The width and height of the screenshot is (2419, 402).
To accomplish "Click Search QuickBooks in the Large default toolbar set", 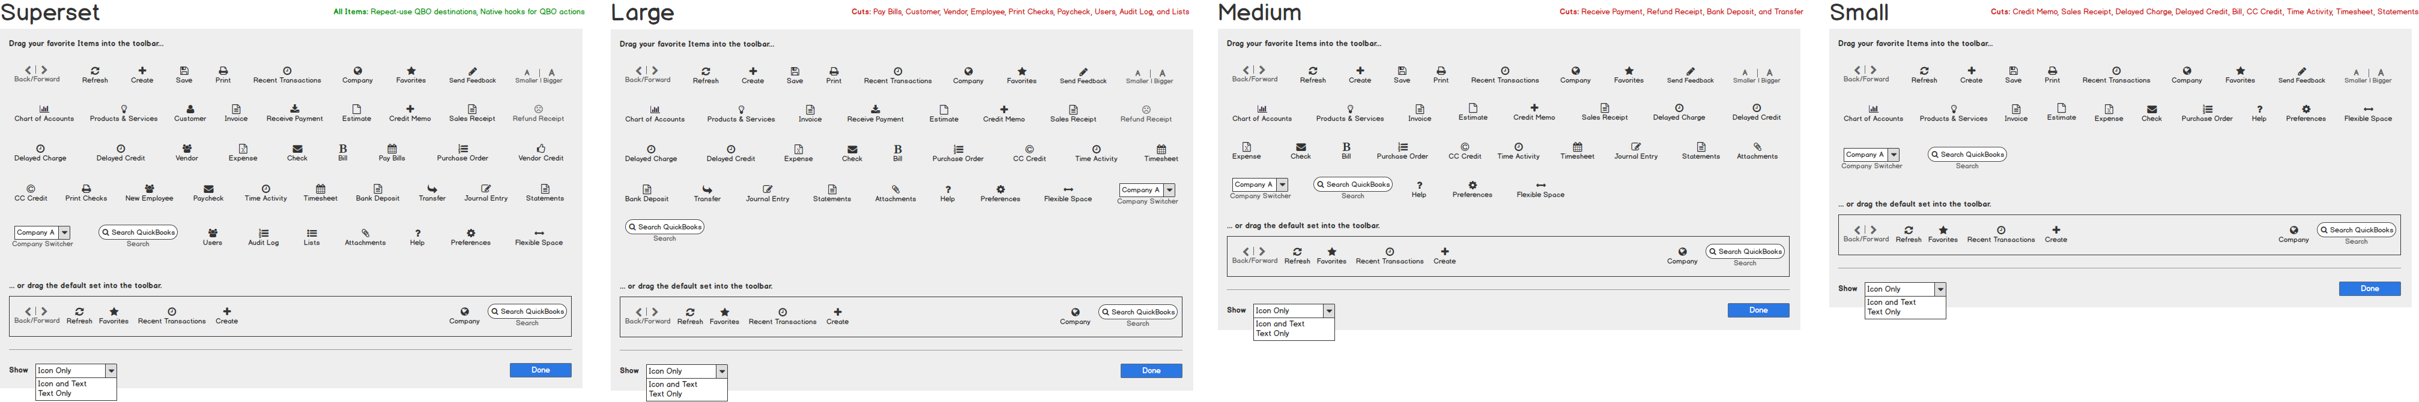I will tap(1138, 312).
